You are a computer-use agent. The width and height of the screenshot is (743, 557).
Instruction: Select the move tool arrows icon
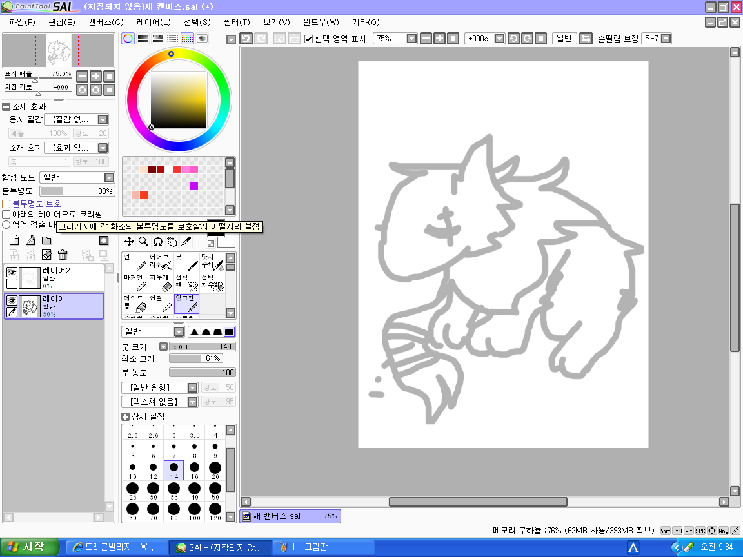pyautogui.click(x=129, y=241)
